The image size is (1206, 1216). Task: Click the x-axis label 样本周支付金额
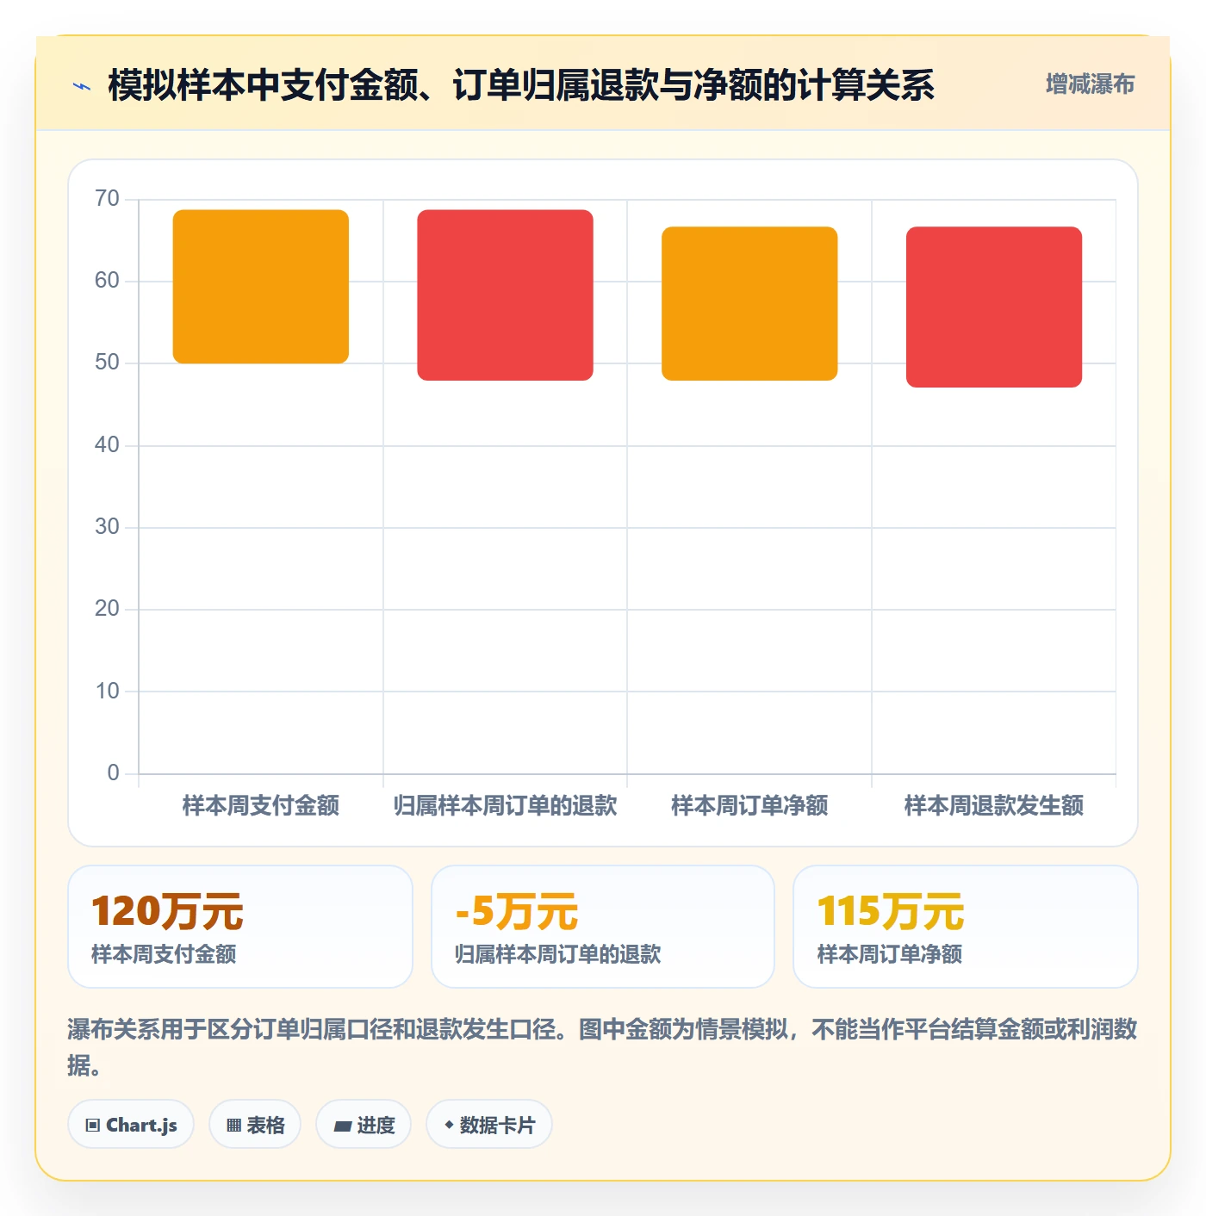261,806
